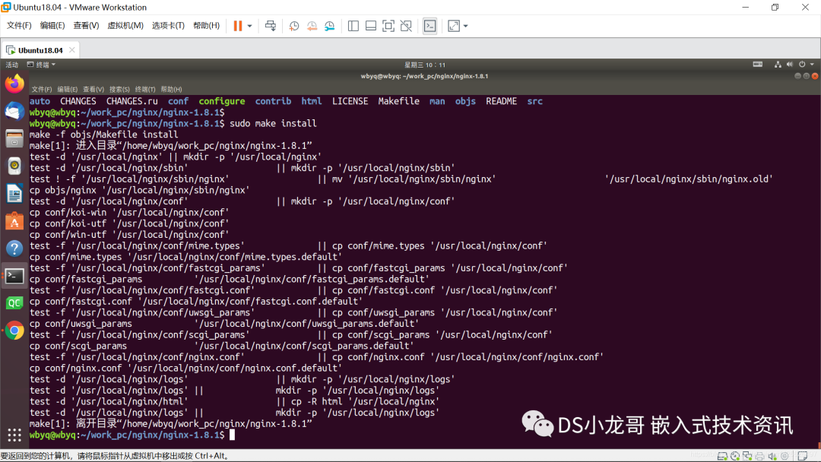Image resolution: width=821 pixels, height=462 pixels.
Task: Expand the power options dropdown arrow
Action: pyautogui.click(x=249, y=26)
